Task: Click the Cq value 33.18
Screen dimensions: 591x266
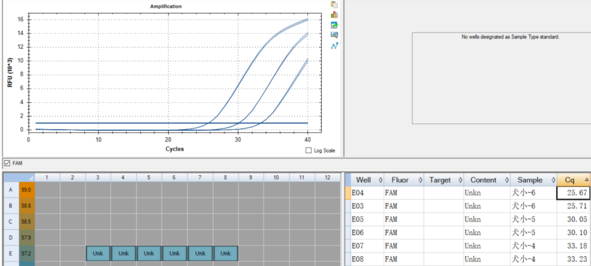Action: pyautogui.click(x=573, y=246)
